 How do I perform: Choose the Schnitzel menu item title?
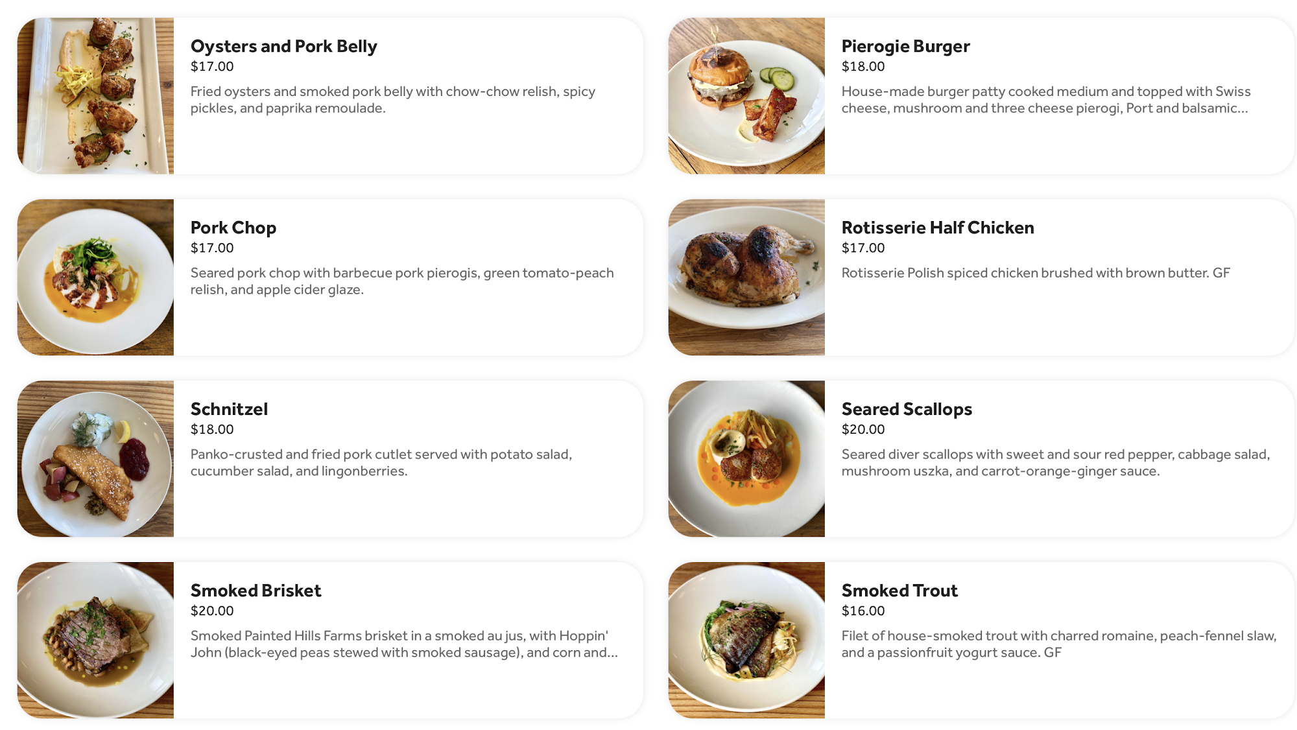pos(229,410)
